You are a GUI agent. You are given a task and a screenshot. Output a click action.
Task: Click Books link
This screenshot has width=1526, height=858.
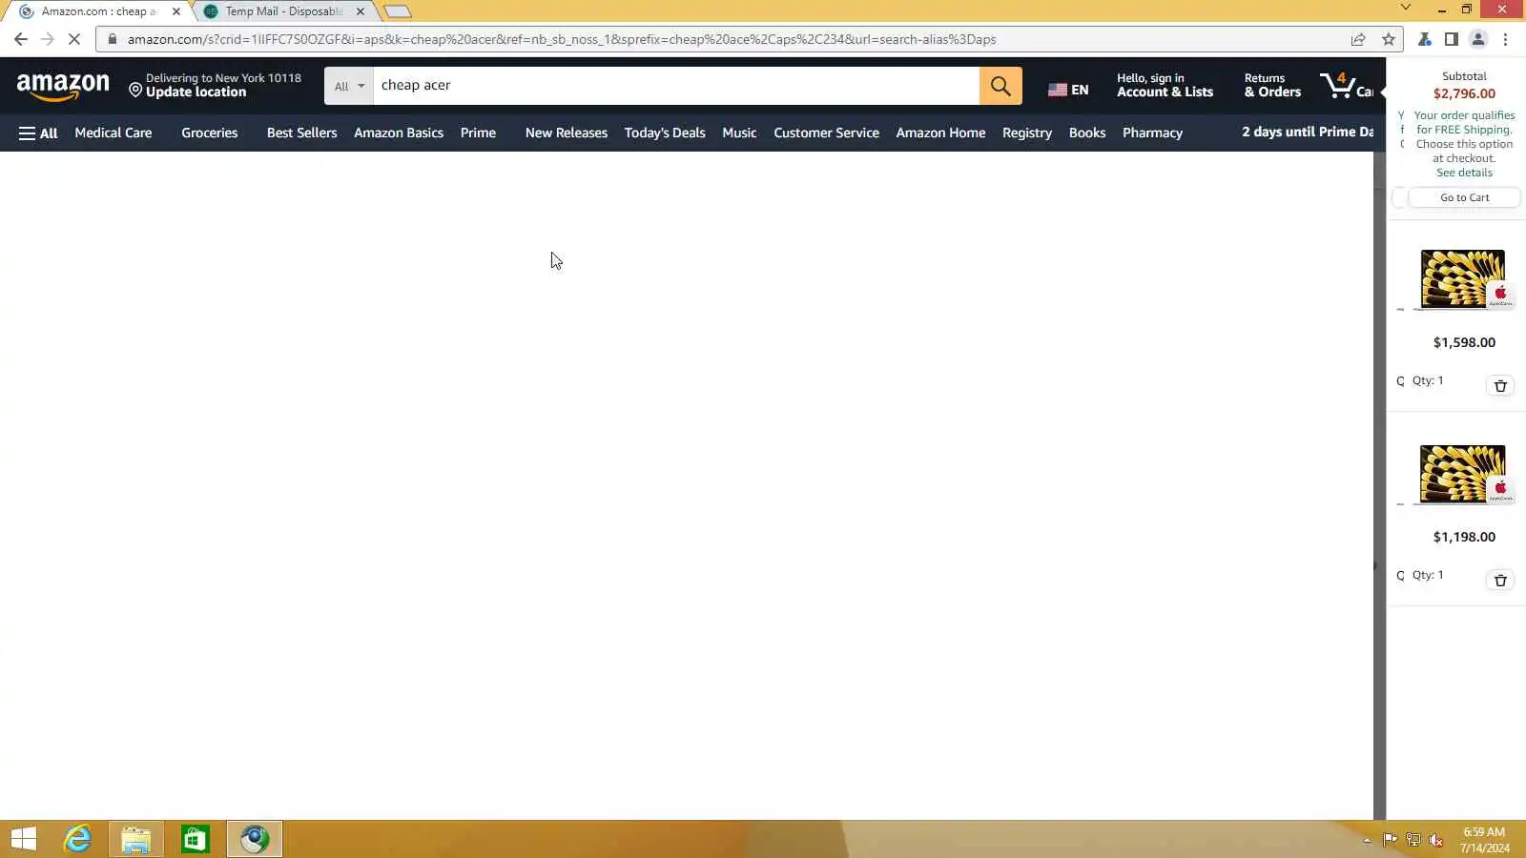point(1086,133)
